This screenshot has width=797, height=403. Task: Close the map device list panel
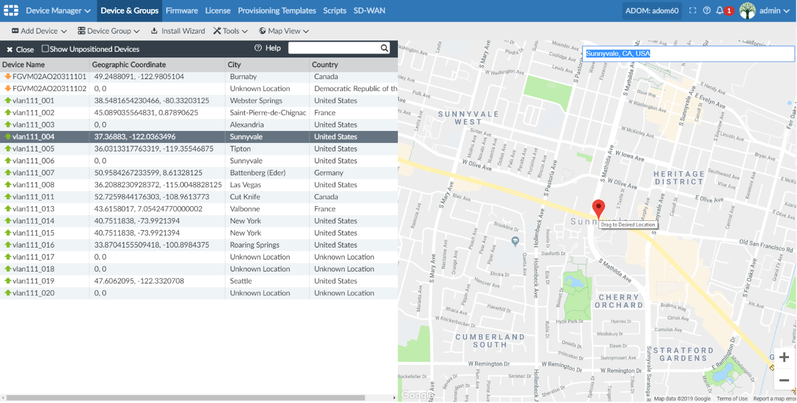[x=20, y=50]
